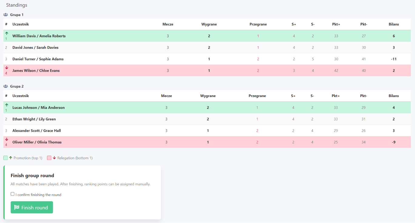
Task: Click the Finish round button
Action: pyautogui.click(x=32, y=207)
